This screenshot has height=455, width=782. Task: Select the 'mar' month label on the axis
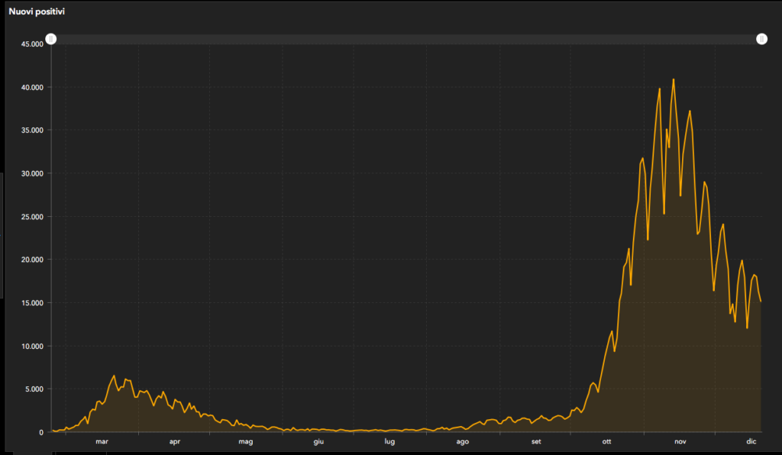coord(102,442)
